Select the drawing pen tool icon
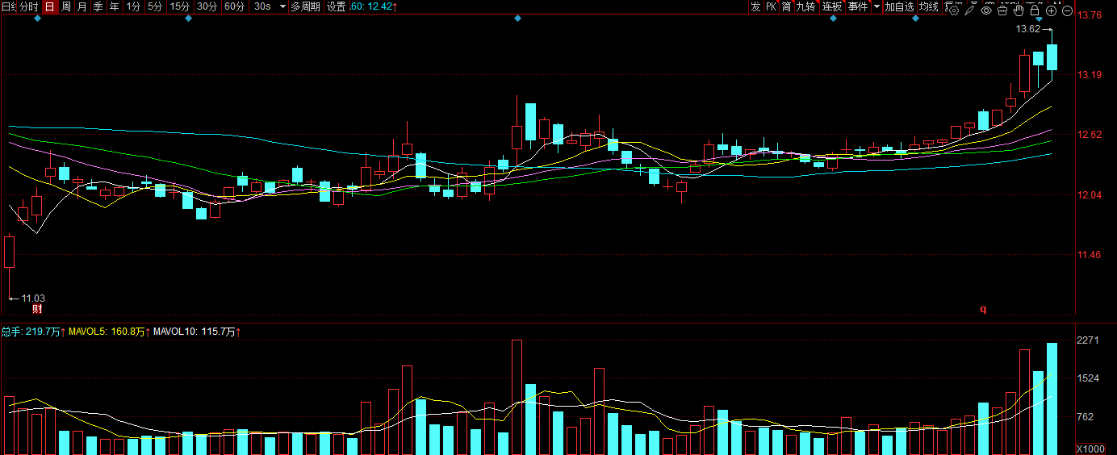 969,10
